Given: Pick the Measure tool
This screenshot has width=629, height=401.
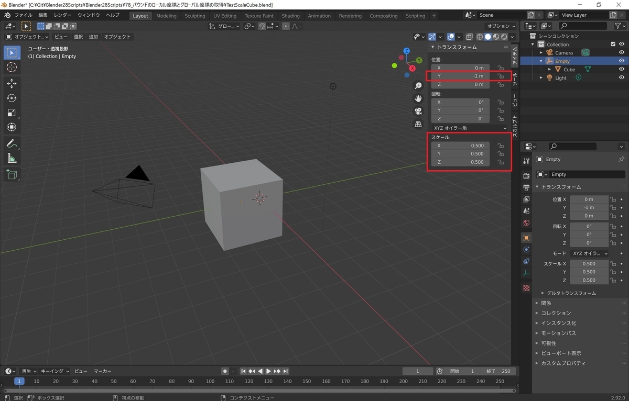Looking at the screenshot, I should click(12, 159).
